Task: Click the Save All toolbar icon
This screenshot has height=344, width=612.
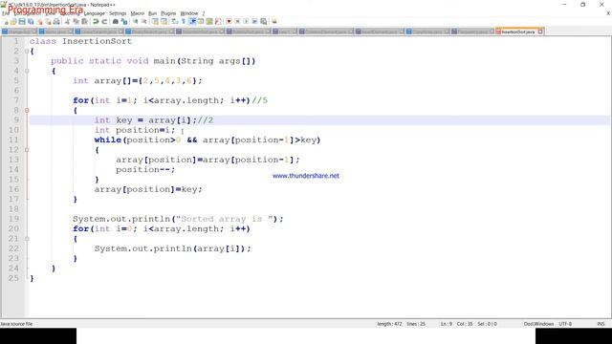Action: [31, 21]
